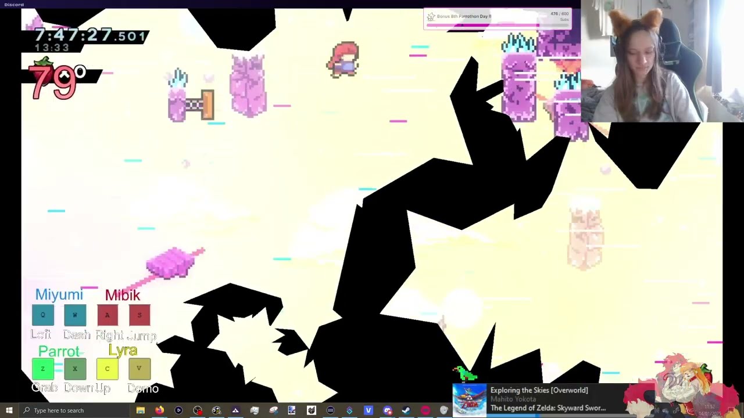Click the speedrun timer 7:47:27.501
744x418 pixels.
pos(90,36)
